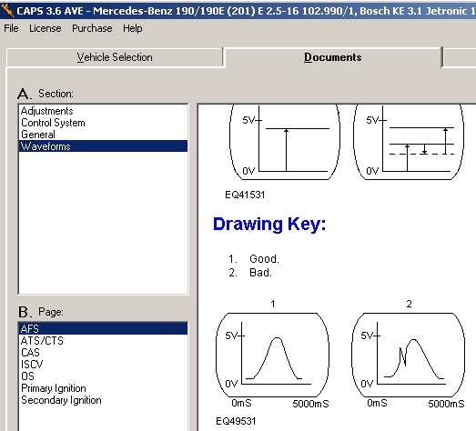Click the CAPS application icon in title bar

pos(7,11)
